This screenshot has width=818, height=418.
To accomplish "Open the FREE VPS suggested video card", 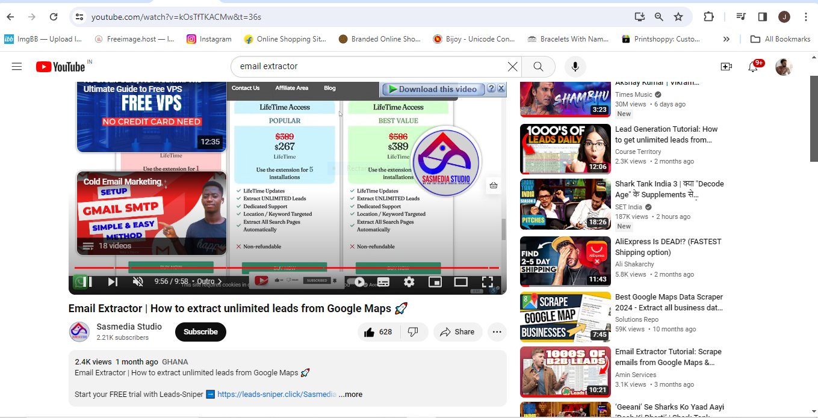I will [x=152, y=117].
